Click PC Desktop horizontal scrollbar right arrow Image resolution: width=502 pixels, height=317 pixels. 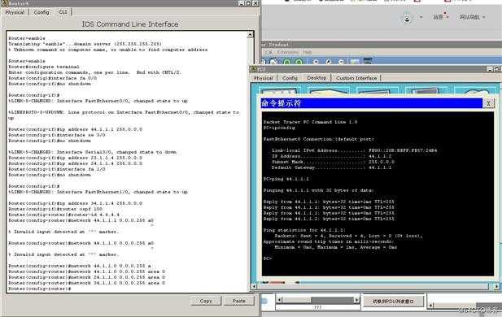496,287
